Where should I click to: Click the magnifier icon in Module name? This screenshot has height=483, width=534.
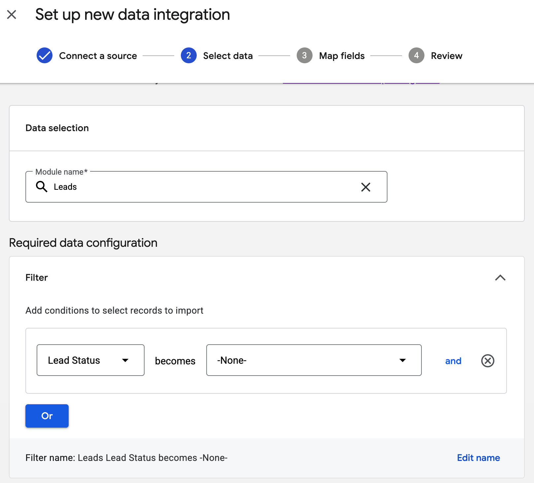click(42, 187)
